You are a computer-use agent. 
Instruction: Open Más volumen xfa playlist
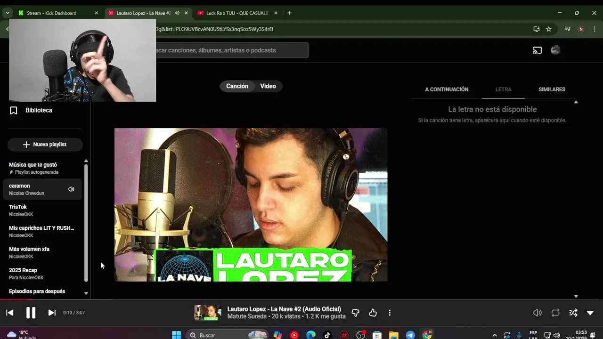42,252
